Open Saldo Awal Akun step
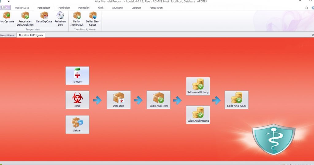Viewport: 314px width, 165px height. tap(236, 100)
